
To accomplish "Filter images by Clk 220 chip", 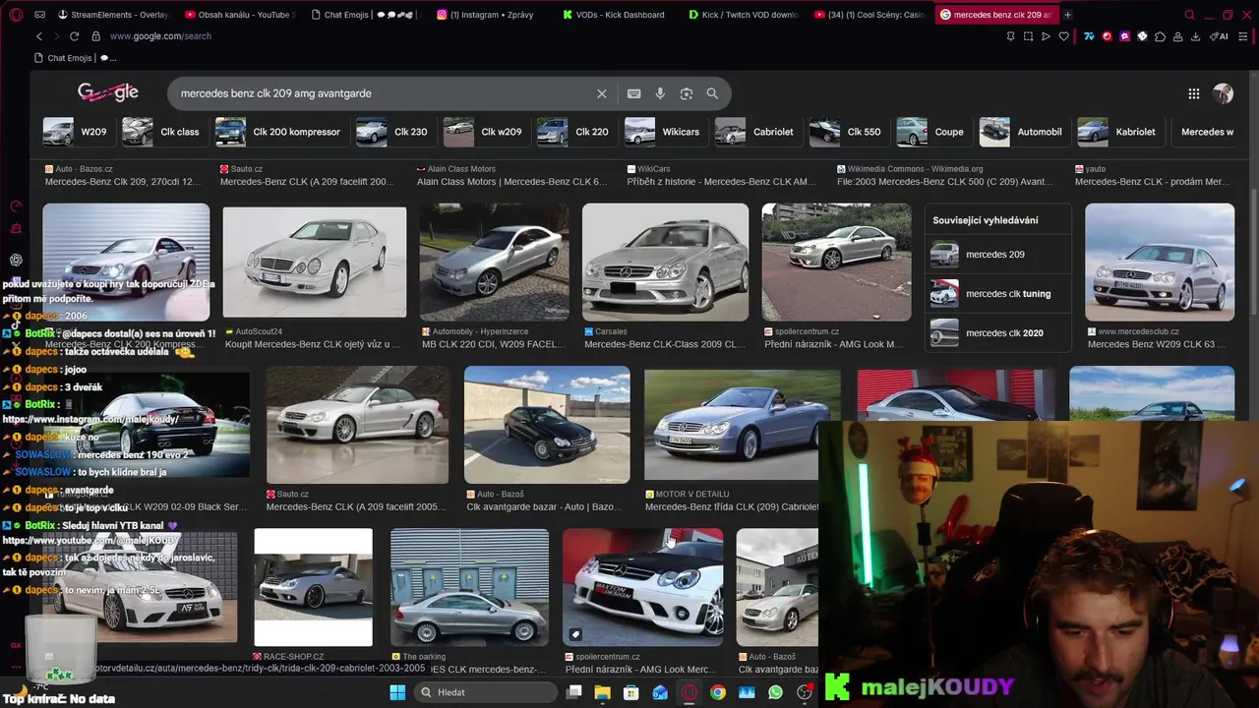I will [574, 132].
